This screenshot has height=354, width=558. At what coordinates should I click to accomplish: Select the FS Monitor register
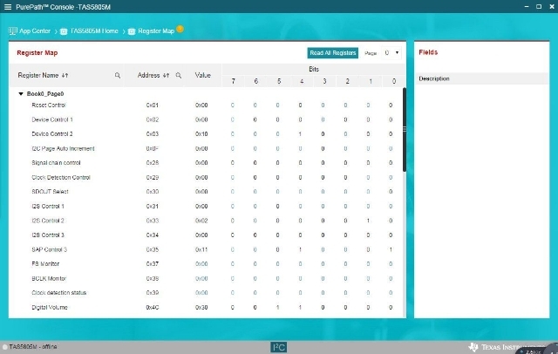coord(45,264)
